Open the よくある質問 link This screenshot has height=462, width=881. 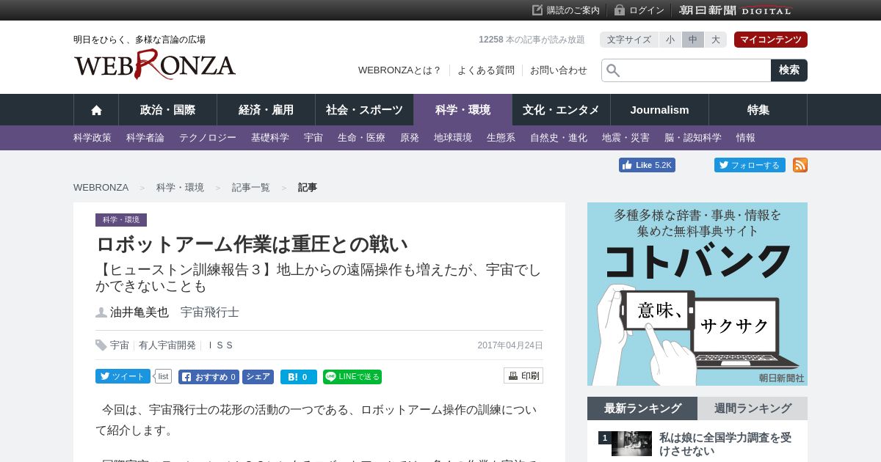486,70
